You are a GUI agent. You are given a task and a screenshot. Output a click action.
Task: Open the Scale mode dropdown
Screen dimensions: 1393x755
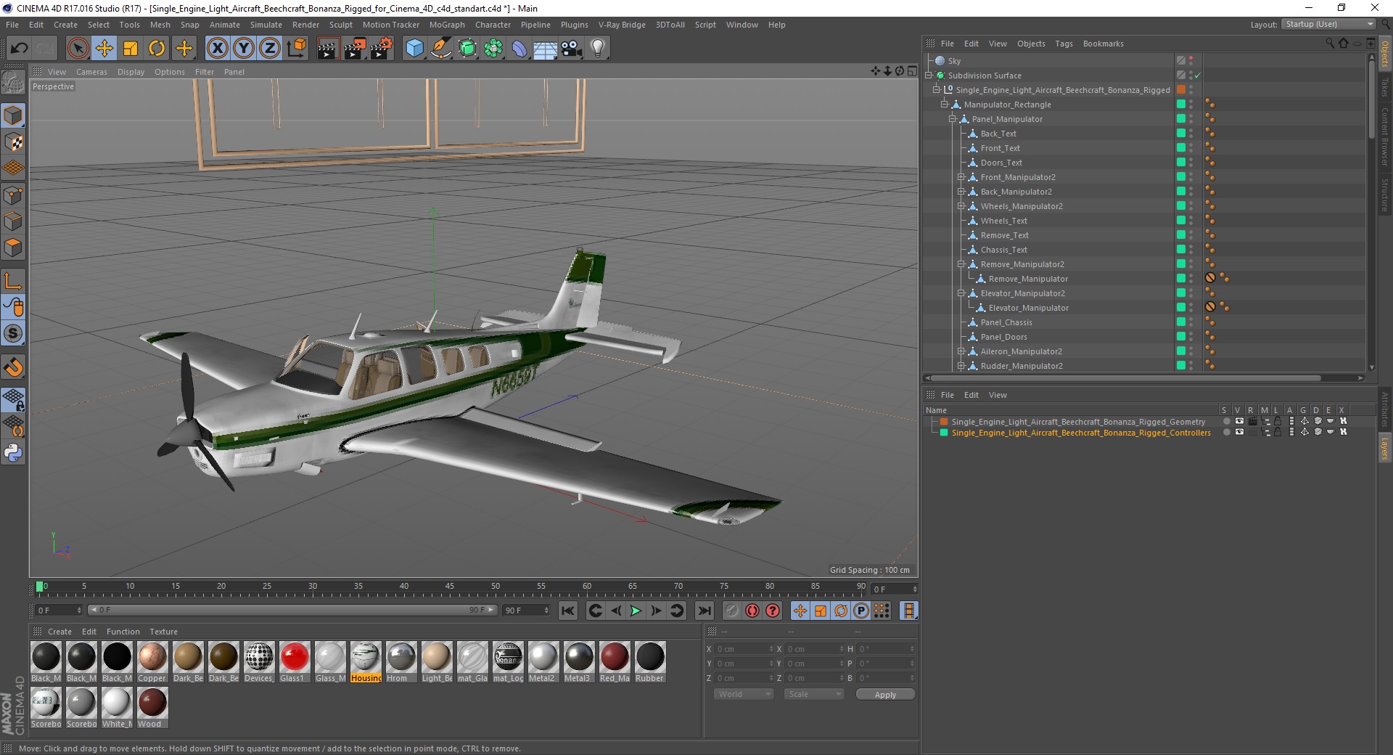(814, 694)
